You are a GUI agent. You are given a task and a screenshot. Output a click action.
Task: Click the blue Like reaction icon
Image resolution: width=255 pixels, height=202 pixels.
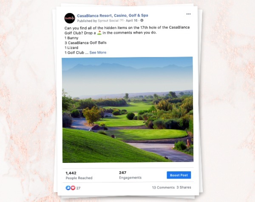(x=68, y=188)
